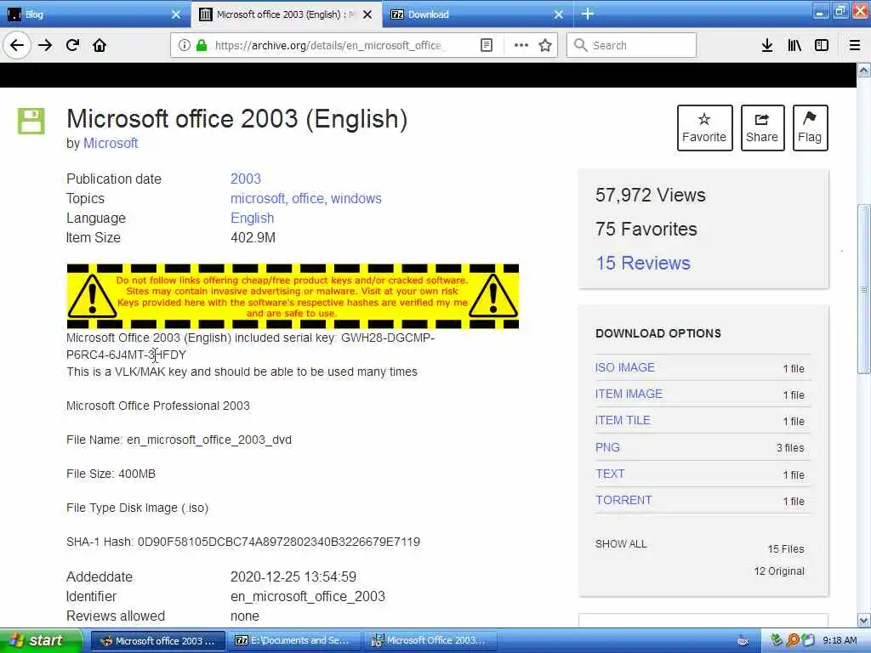Click the orange magnifier system tray icon

(x=792, y=641)
